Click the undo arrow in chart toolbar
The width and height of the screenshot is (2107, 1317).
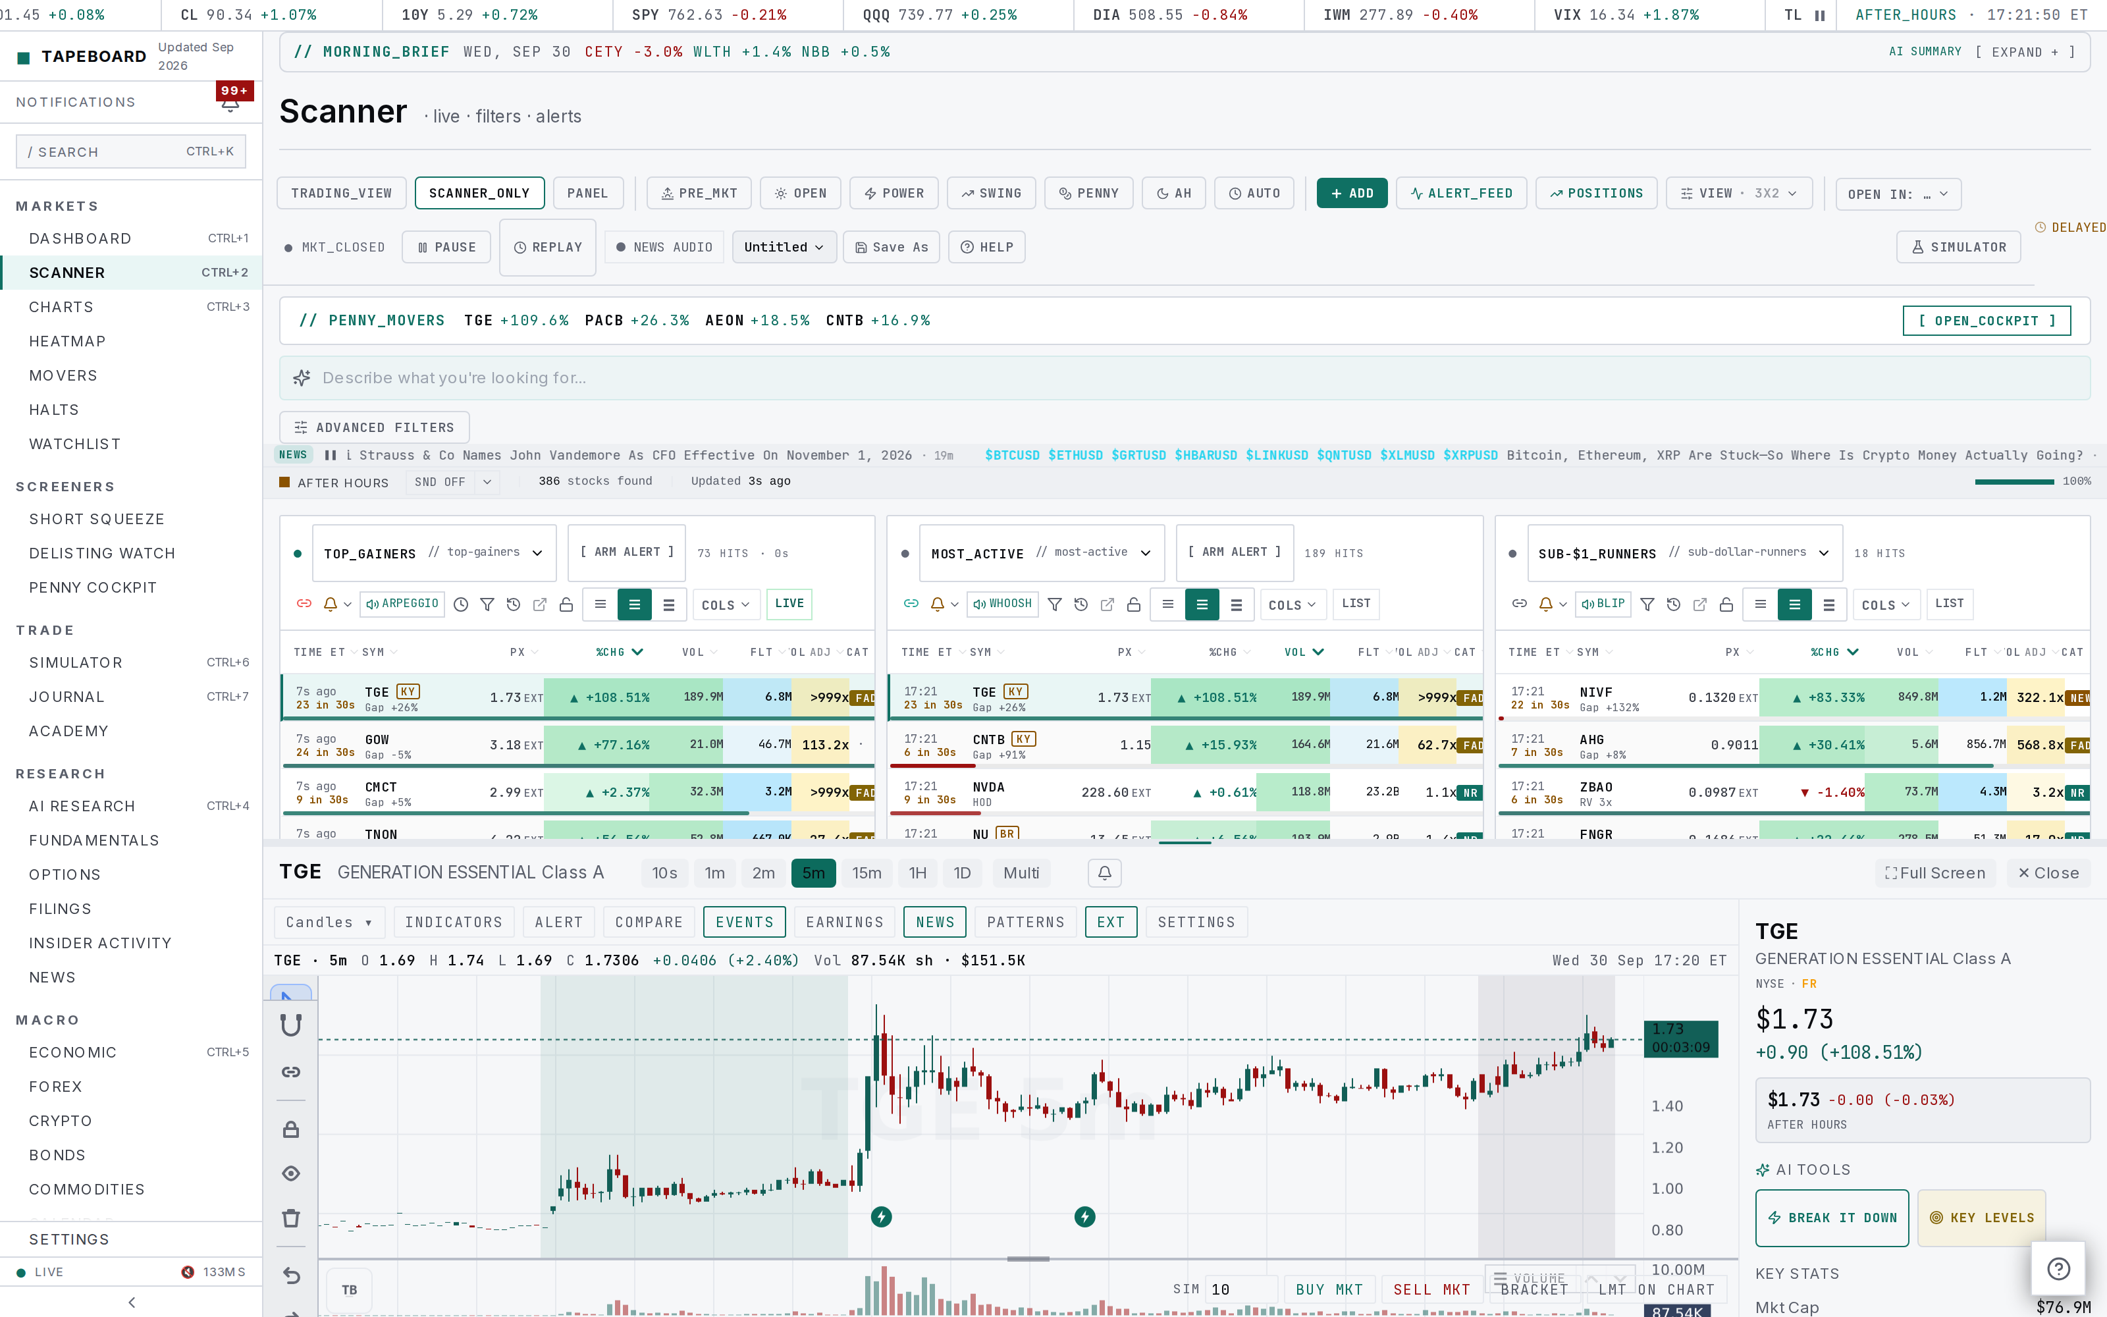click(x=291, y=1276)
